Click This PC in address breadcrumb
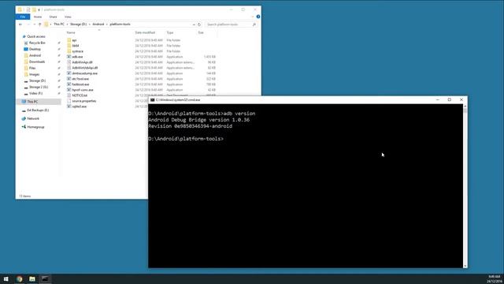 pos(59,24)
